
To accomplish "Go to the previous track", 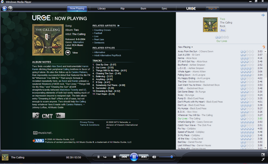I will (124, 157).
